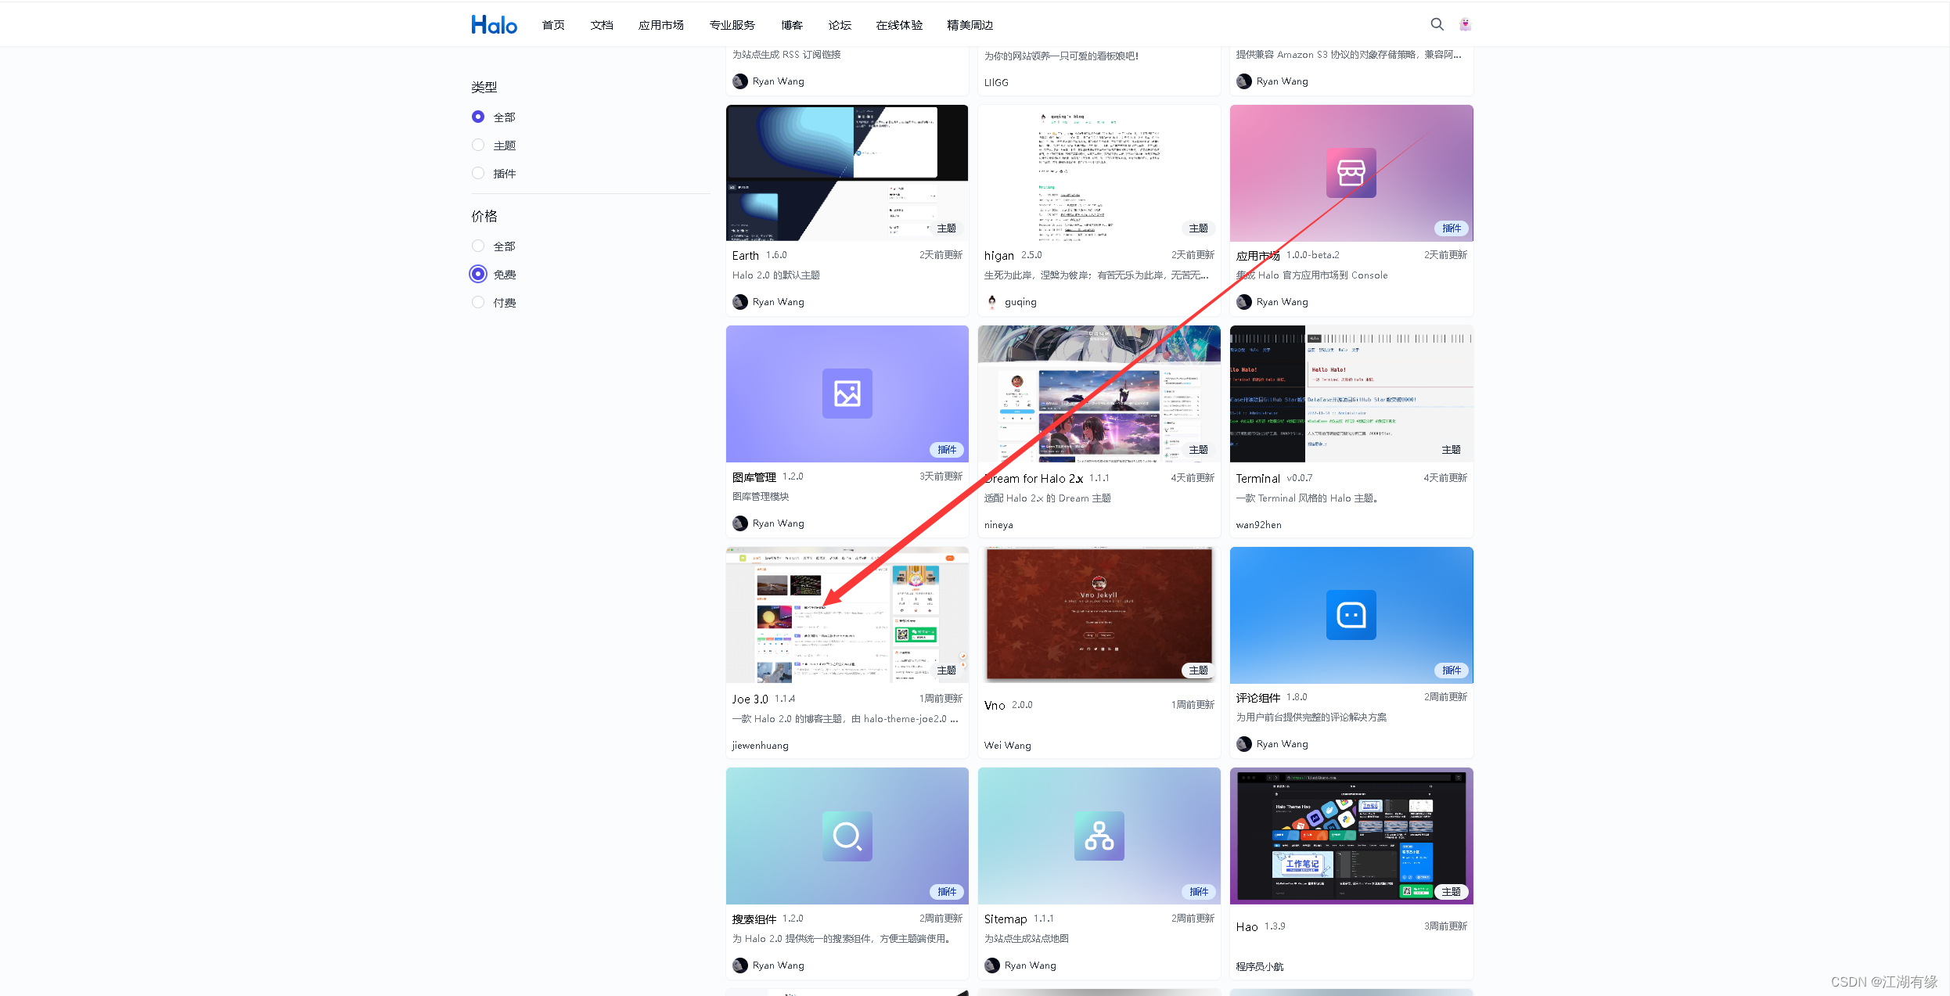Click 主题 tag on Hao thumbnail

tap(1451, 892)
